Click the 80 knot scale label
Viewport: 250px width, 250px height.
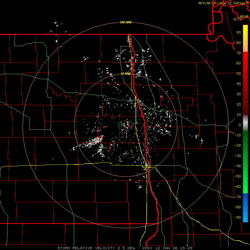pyautogui.click(x=239, y=43)
